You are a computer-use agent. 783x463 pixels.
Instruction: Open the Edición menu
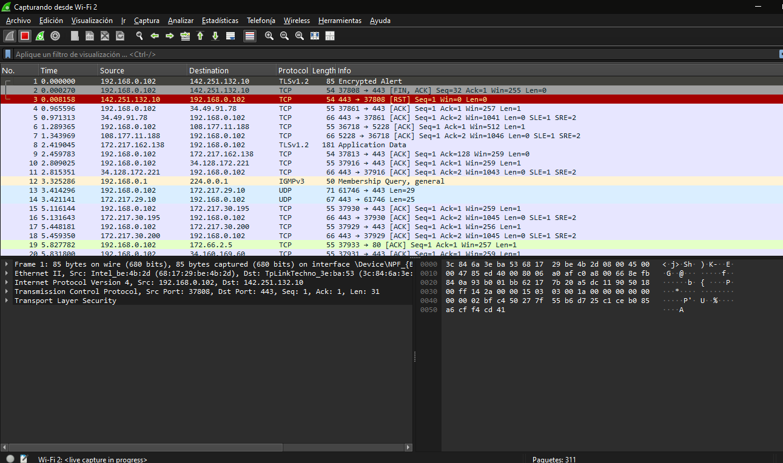click(51, 21)
